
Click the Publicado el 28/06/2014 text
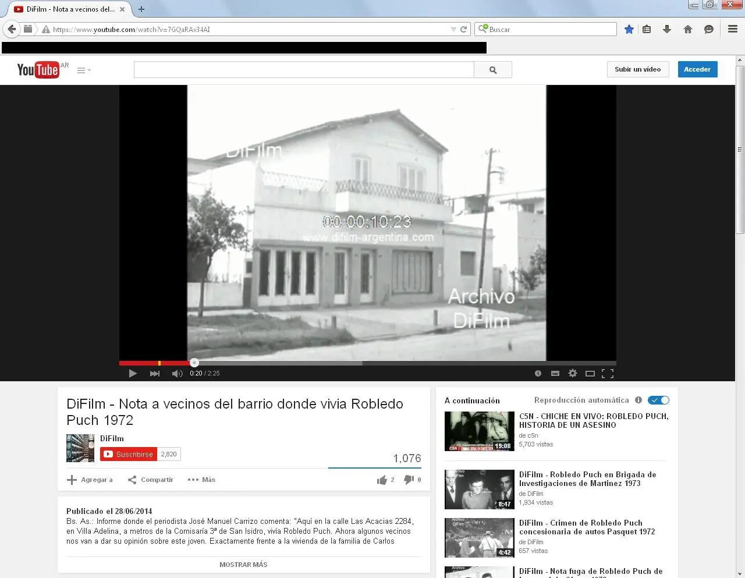[x=109, y=511]
